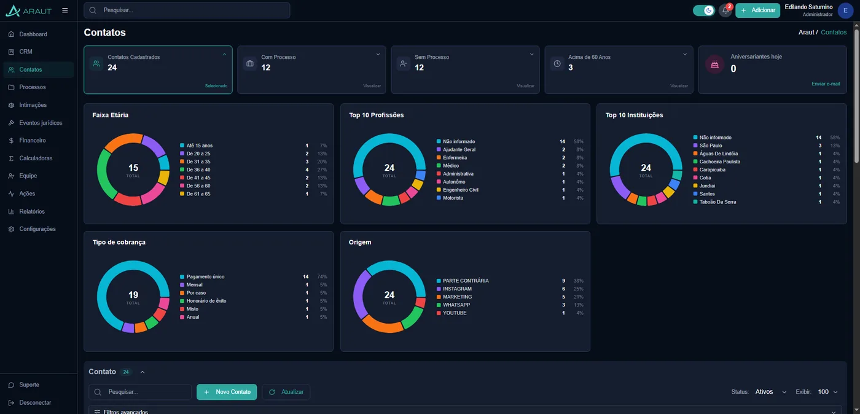Toggle the dark mode switch

704,10
